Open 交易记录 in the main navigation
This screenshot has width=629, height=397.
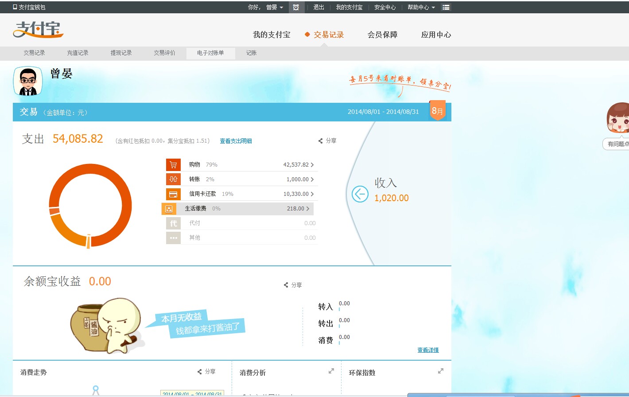coord(329,35)
